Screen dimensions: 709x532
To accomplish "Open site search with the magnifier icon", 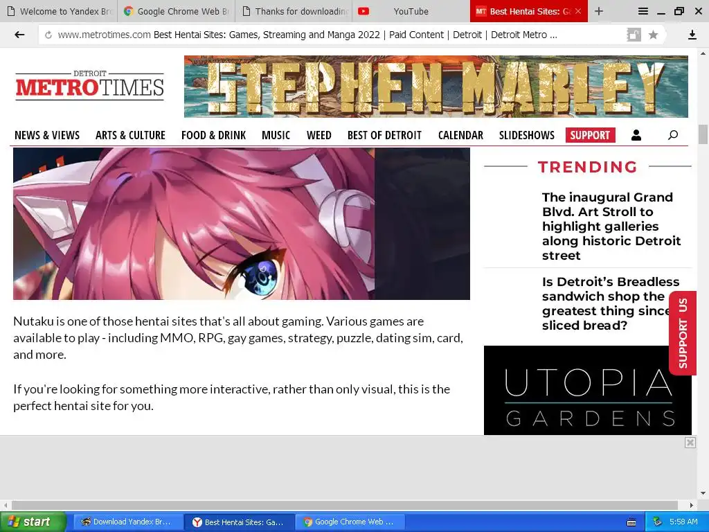I will (673, 135).
